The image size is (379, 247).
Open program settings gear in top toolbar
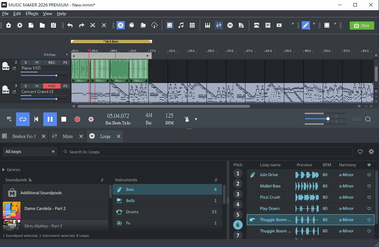click(19, 25)
